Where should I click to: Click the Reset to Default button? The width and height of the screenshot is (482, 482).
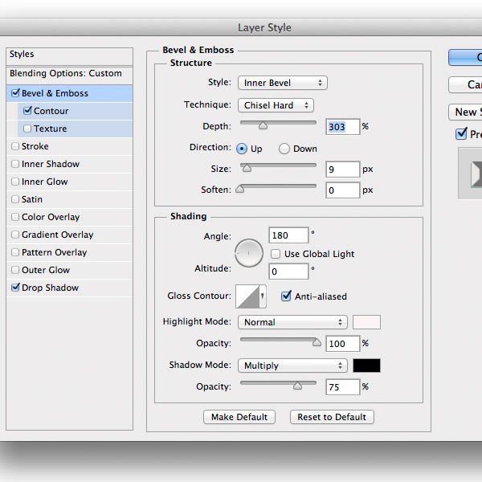[x=332, y=417]
